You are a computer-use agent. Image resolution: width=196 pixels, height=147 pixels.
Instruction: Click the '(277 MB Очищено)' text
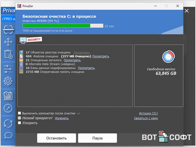click(x=76, y=56)
